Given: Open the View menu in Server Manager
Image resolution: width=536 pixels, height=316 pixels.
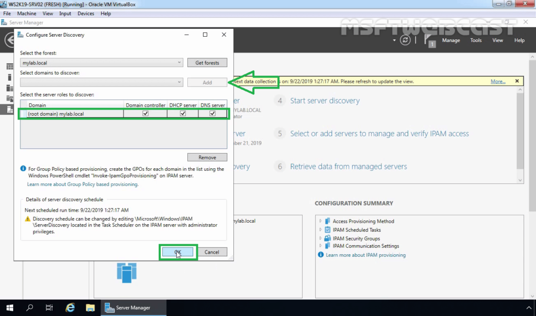Looking at the screenshot, I should [497, 40].
